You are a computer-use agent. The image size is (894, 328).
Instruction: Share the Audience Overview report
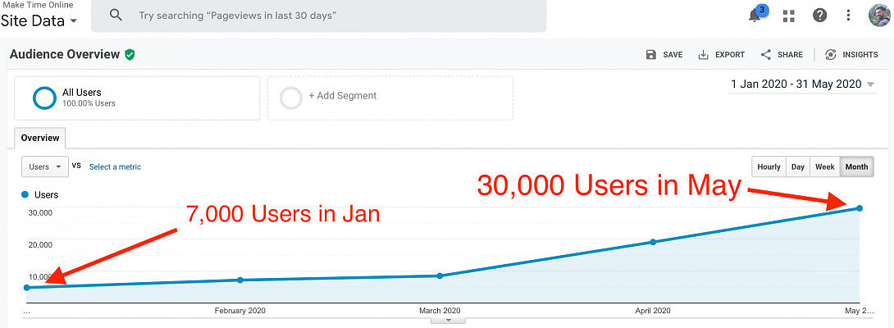tap(782, 55)
